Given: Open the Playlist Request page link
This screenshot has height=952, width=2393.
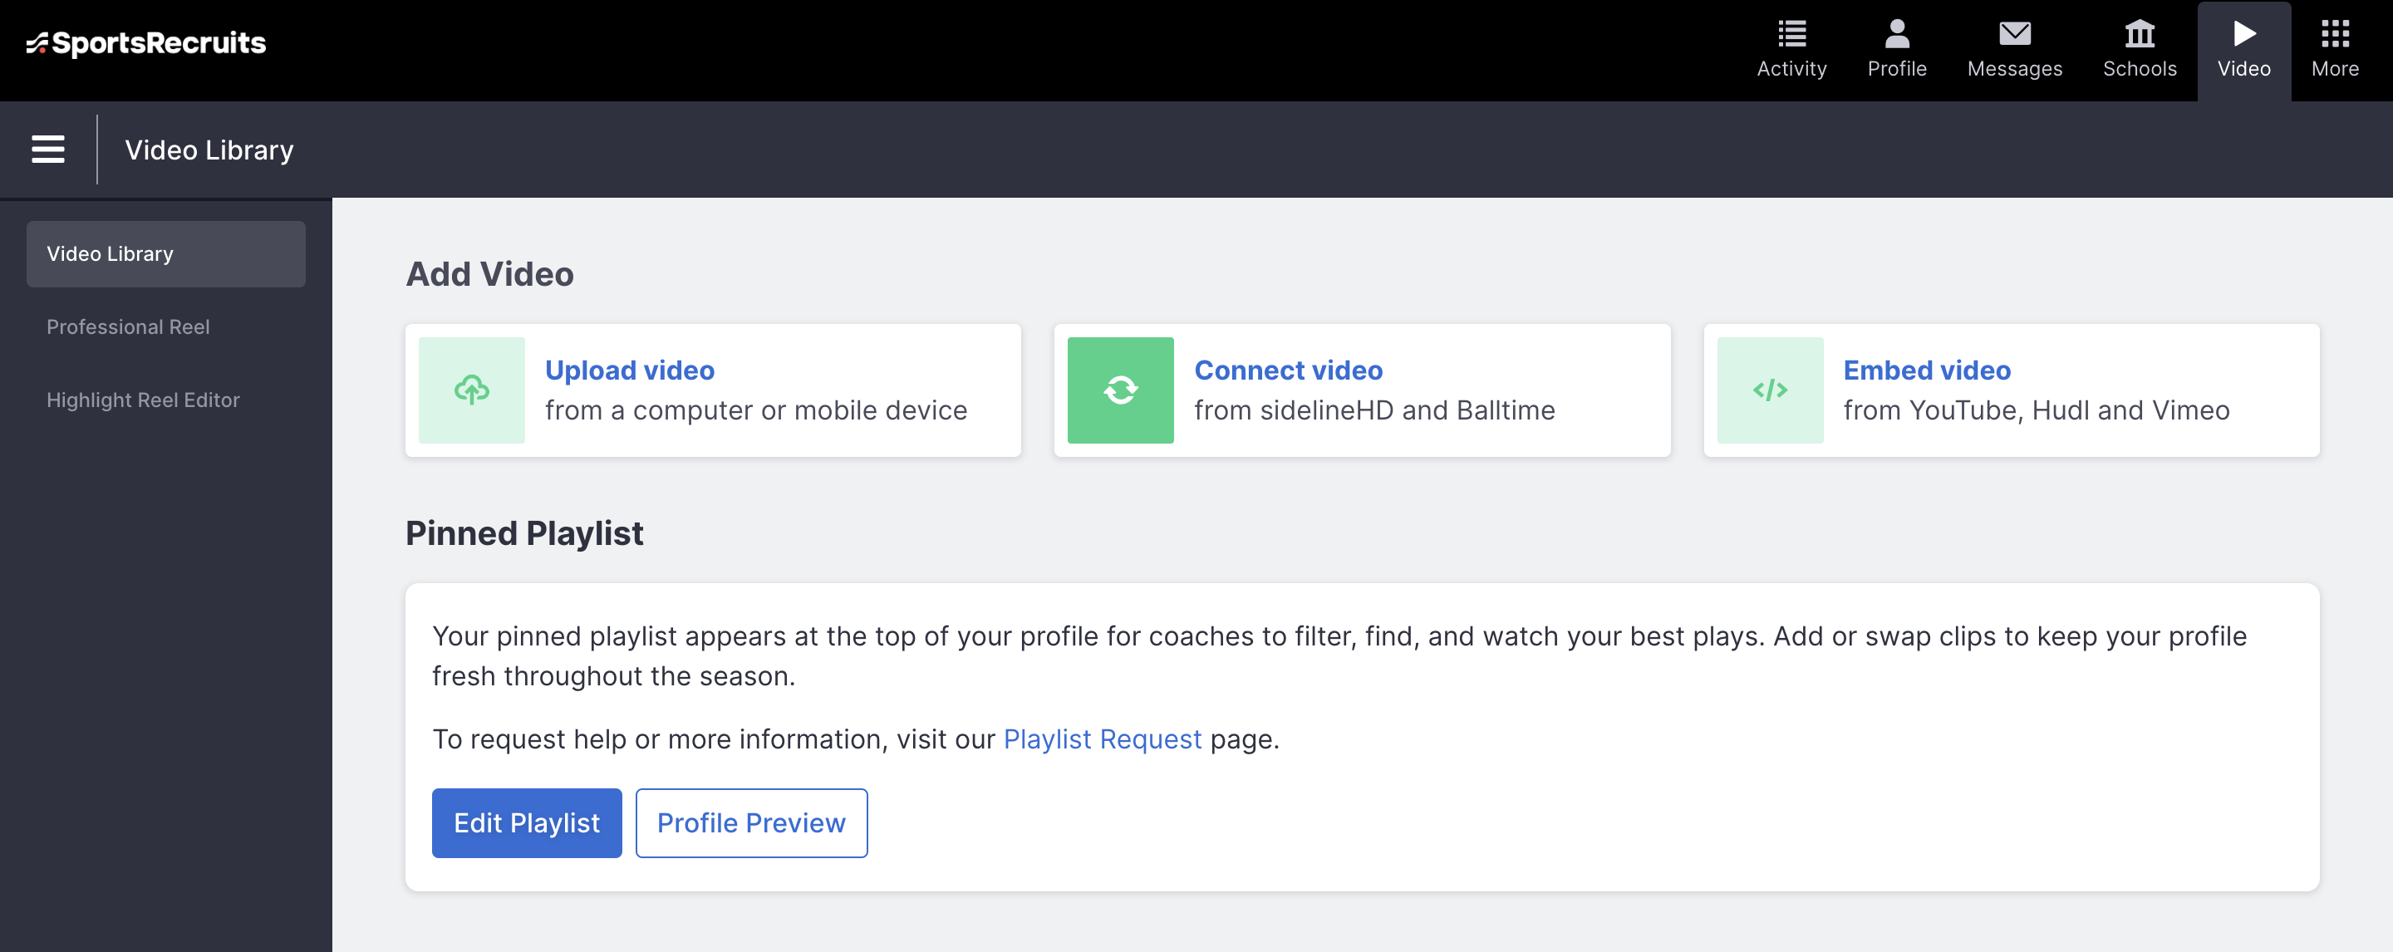Looking at the screenshot, I should 1102,739.
